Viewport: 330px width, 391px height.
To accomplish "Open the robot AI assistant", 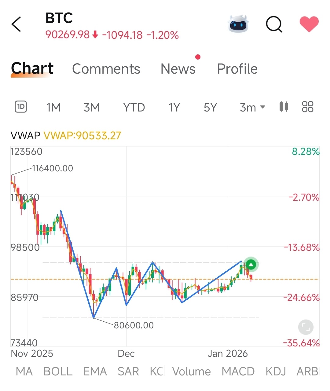I will [x=239, y=24].
